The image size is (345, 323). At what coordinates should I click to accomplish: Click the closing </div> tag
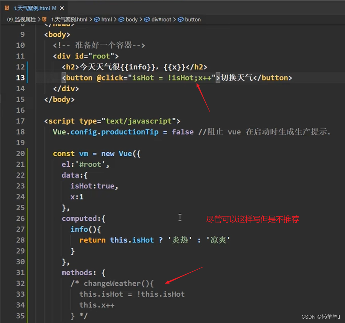pos(66,89)
